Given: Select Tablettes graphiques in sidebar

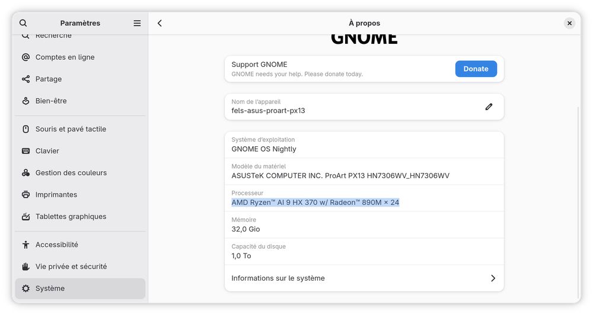Looking at the screenshot, I should [80, 217].
